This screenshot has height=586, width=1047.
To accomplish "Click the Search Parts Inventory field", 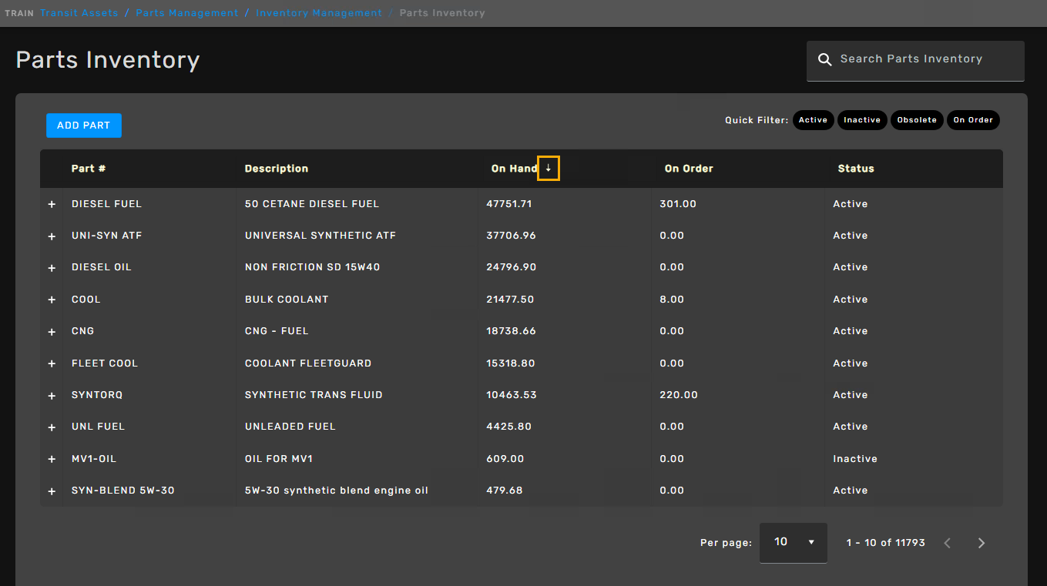I will click(x=925, y=59).
